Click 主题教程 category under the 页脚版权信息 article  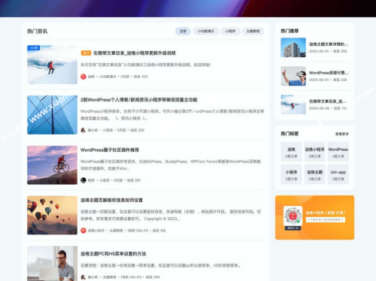click(x=116, y=231)
